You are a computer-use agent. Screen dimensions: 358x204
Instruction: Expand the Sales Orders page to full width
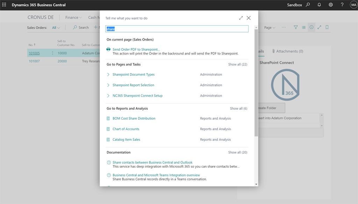click(320, 27)
